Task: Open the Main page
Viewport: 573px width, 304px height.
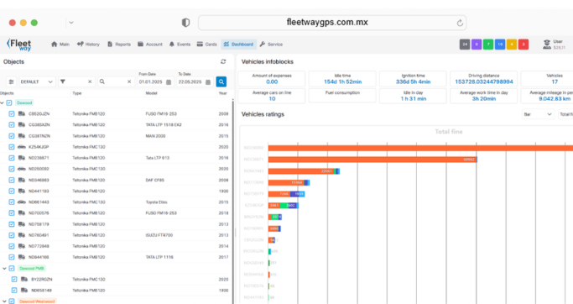Action: click(x=60, y=45)
